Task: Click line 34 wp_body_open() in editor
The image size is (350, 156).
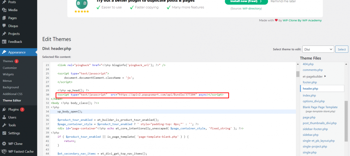Action: click(70, 112)
